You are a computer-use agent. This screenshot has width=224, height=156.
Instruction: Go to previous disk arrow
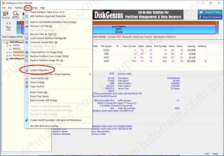click(7, 23)
